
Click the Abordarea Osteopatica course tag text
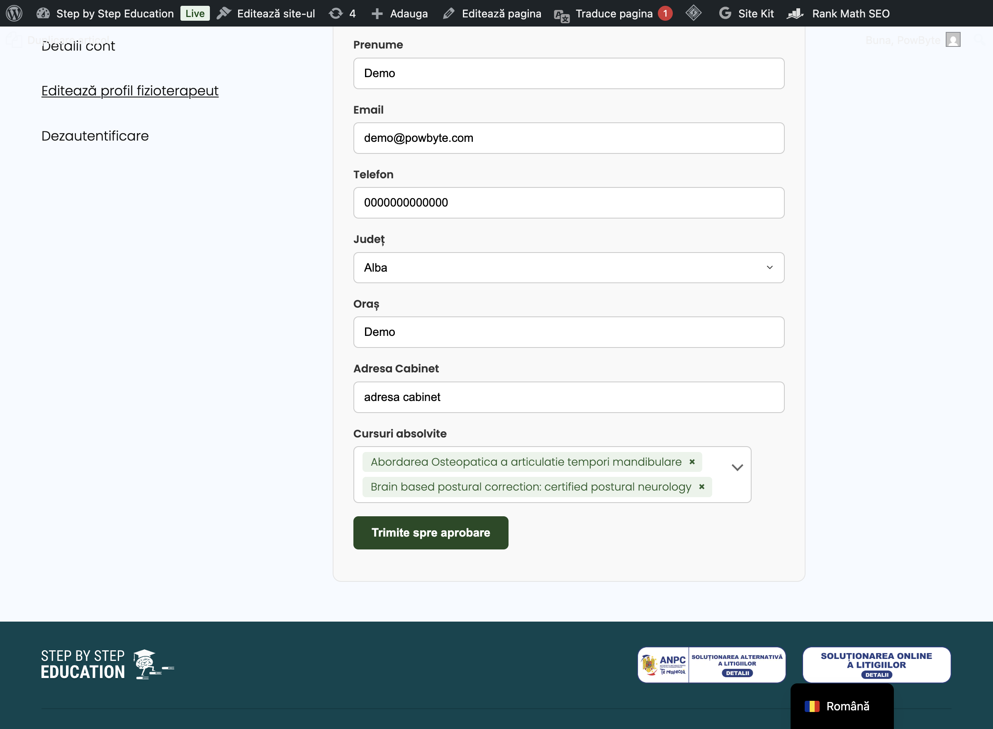point(526,462)
